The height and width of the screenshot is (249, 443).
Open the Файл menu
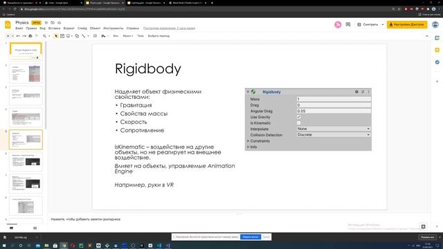pos(19,28)
